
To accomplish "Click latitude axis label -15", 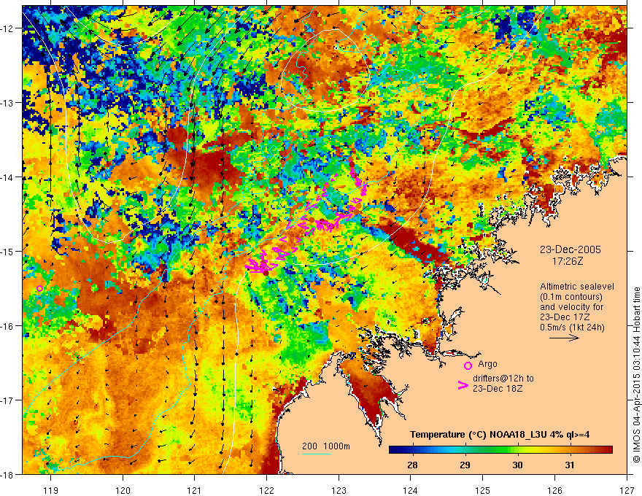I will click(x=8, y=251).
